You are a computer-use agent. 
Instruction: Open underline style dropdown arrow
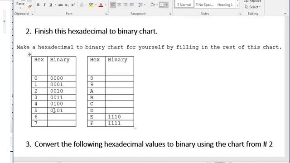55,5
